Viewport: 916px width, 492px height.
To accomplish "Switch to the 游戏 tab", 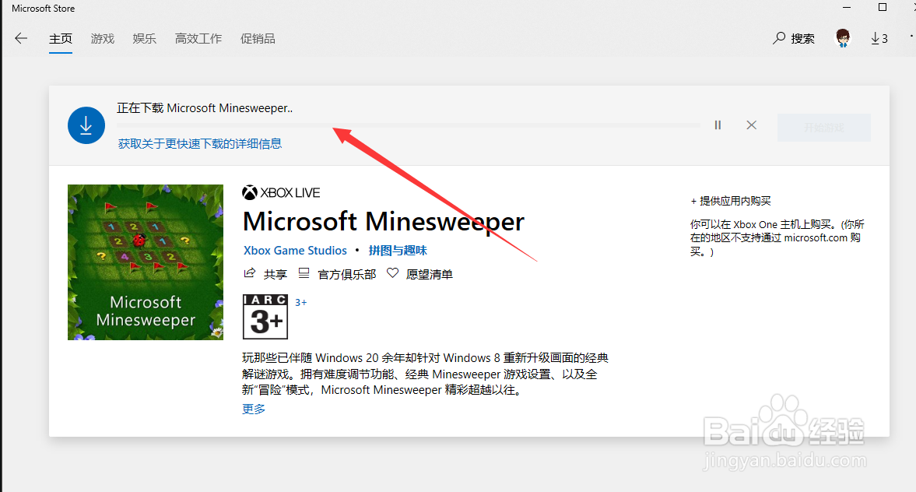I will (102, 37).
